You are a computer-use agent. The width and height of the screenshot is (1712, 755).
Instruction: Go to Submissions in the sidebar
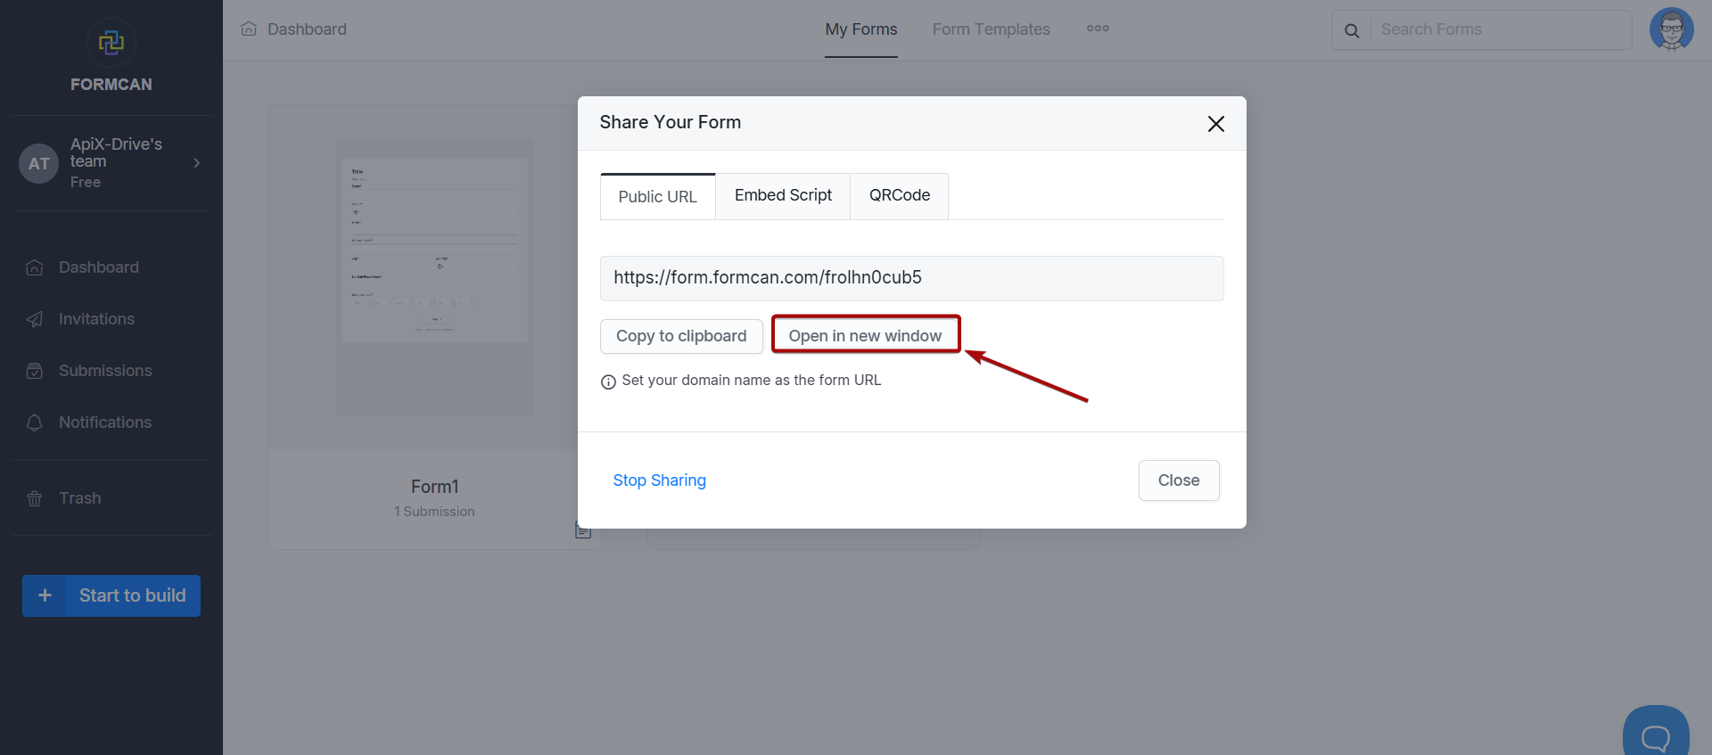tap(104, 371)
